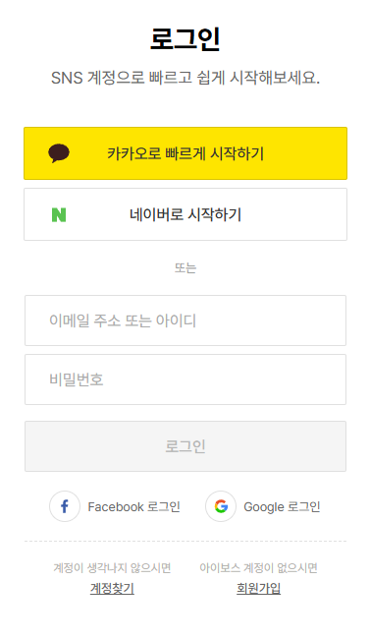Focus the '이메일 주소 또는 아이디' field

pos(185,320)
